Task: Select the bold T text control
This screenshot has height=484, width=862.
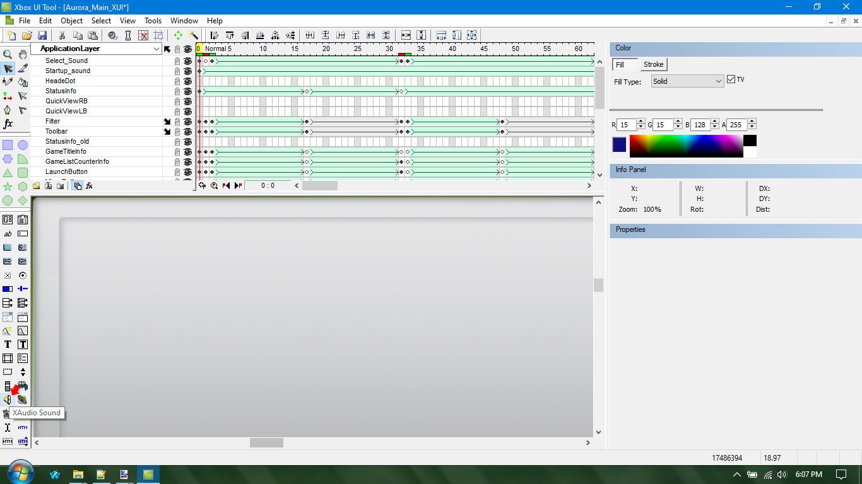Action: pos(8,344)
